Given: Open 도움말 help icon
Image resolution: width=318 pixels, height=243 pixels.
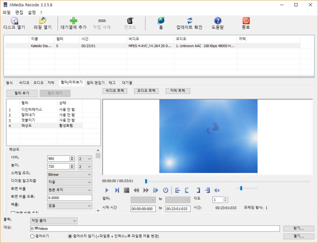Looking at the screenshot, I should point(217,21).
